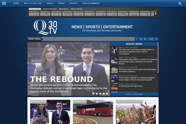This screenshot has height=124, width=186.
Task: Open THE REBOUND featured headline
Action: 61,79
